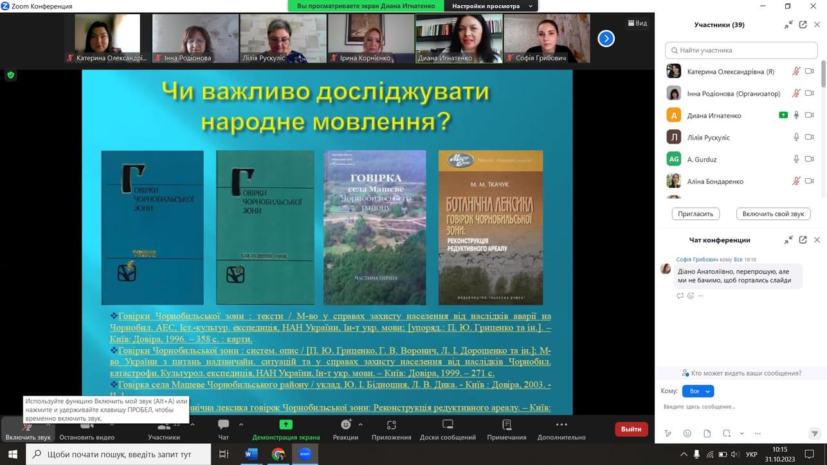The width and height of the screenshot is (827, 465).
Task: Reply to Софія Грибович message icon
Action: point(680,296)
